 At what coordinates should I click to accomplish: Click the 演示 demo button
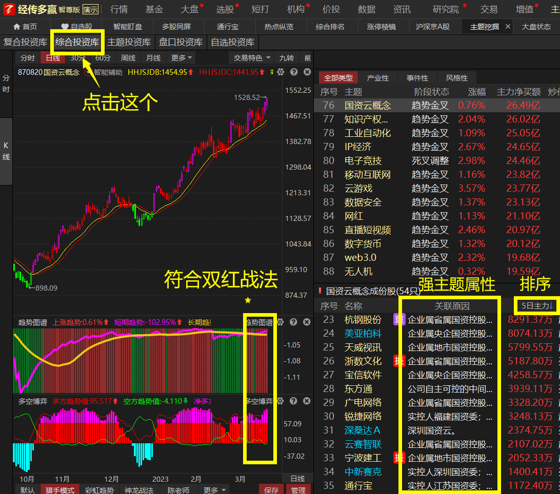coord(90,9)
